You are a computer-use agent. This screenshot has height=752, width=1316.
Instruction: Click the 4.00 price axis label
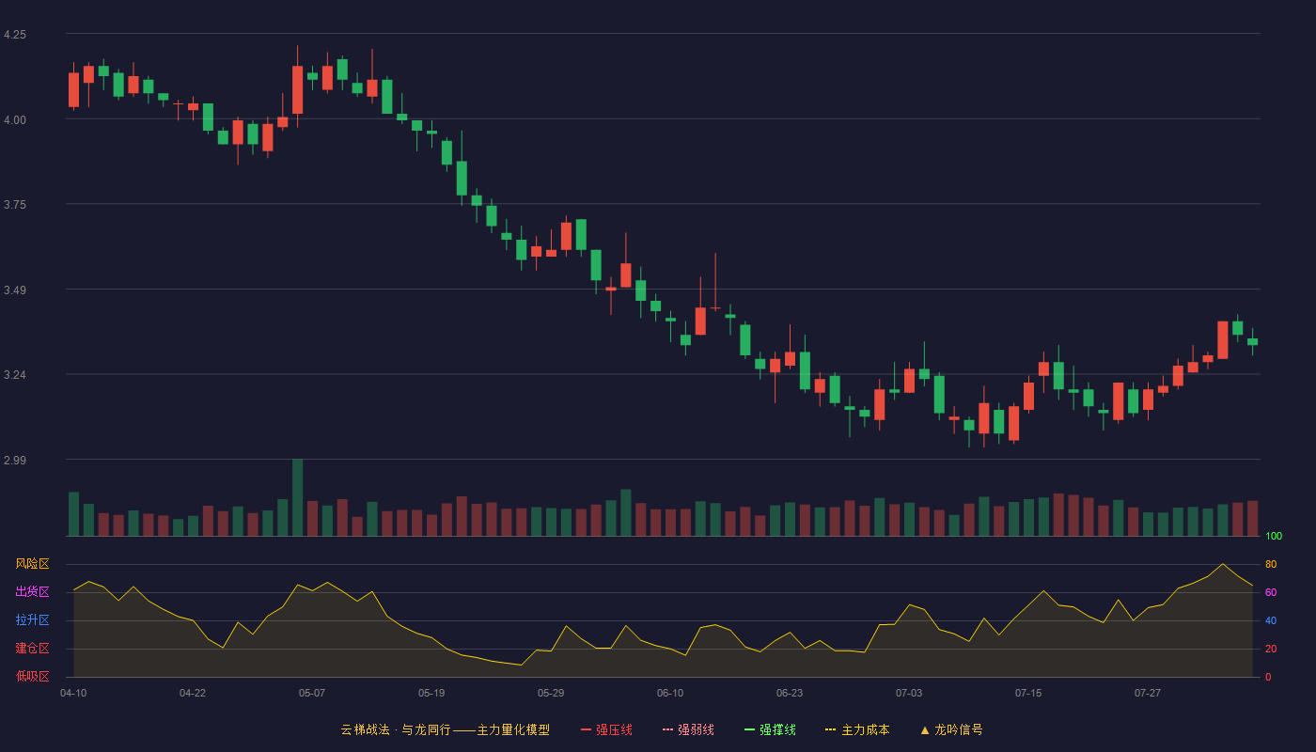click(15, 119)
